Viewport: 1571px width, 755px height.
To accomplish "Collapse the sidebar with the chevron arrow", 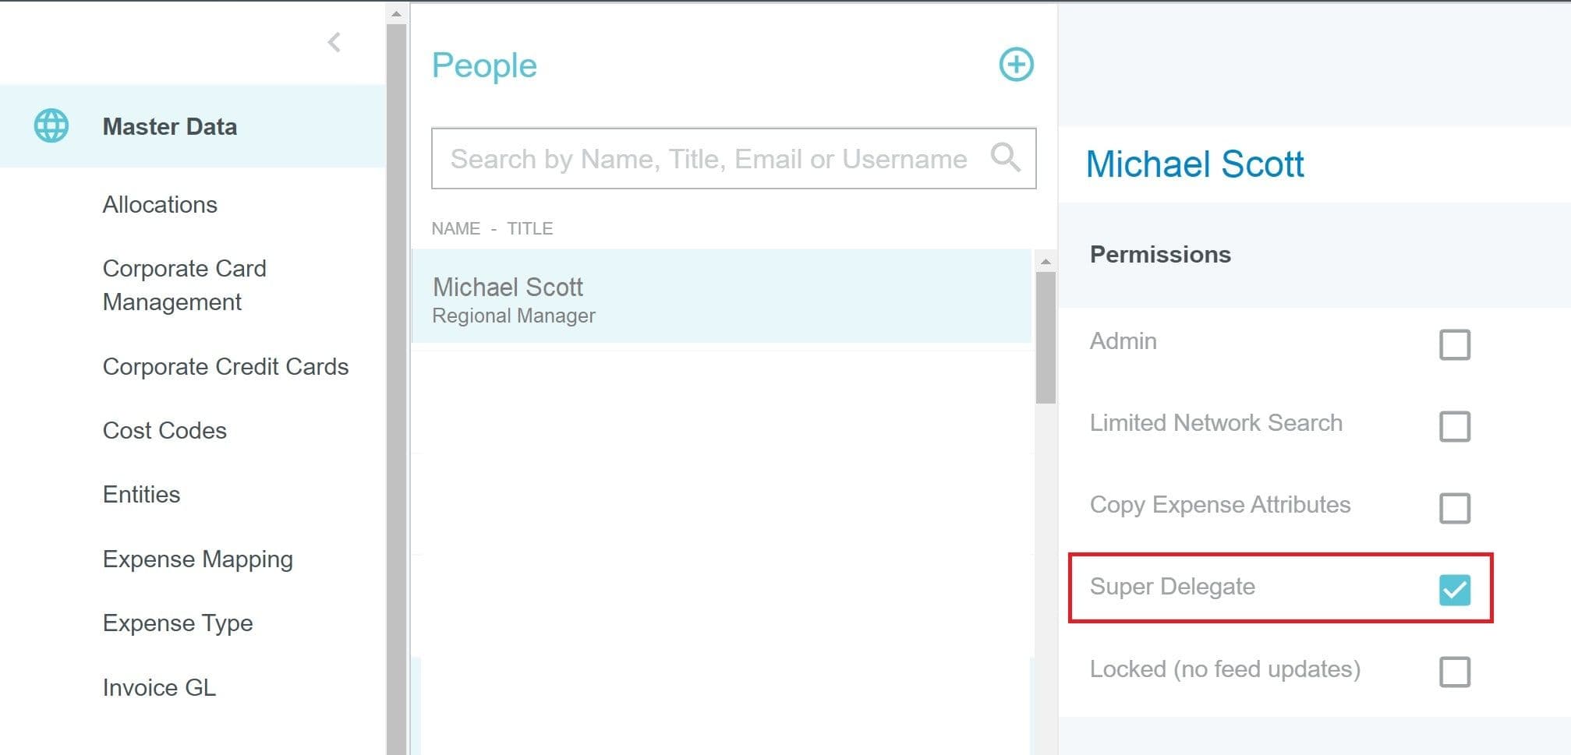I will click(x=334, y=42).
